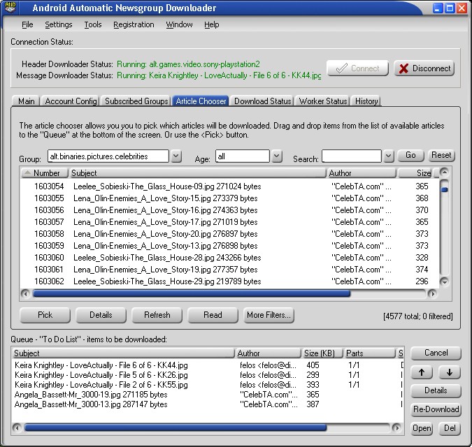This screenshot has width=472, height=447.
Task: Open the Group dropdown for alt.binaries.pictures.celebrities
Action: pyautogui.click(x=176, y=156)
